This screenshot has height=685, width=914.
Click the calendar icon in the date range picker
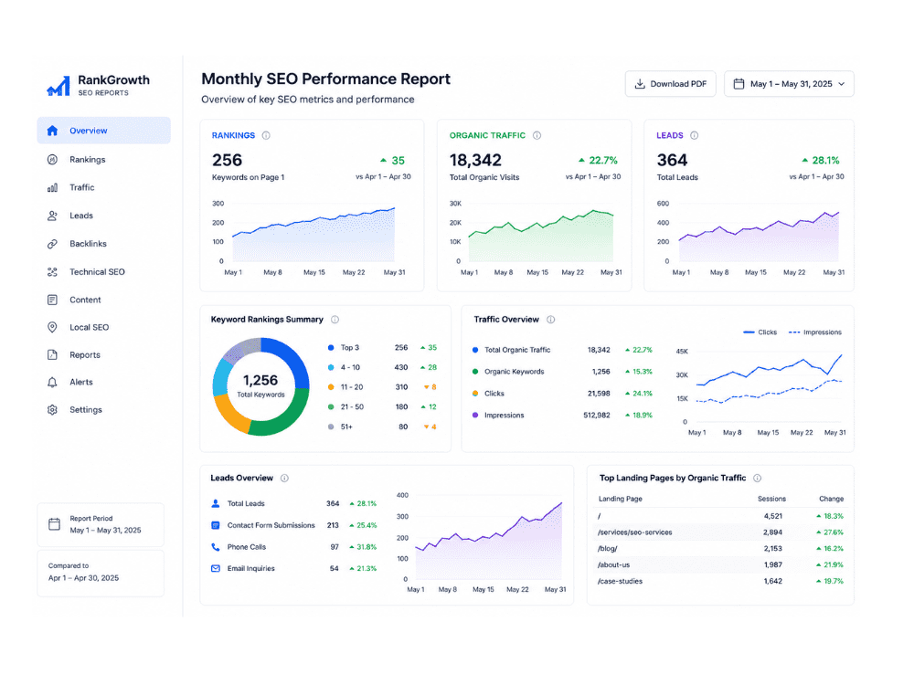click(x=739, y=84)
